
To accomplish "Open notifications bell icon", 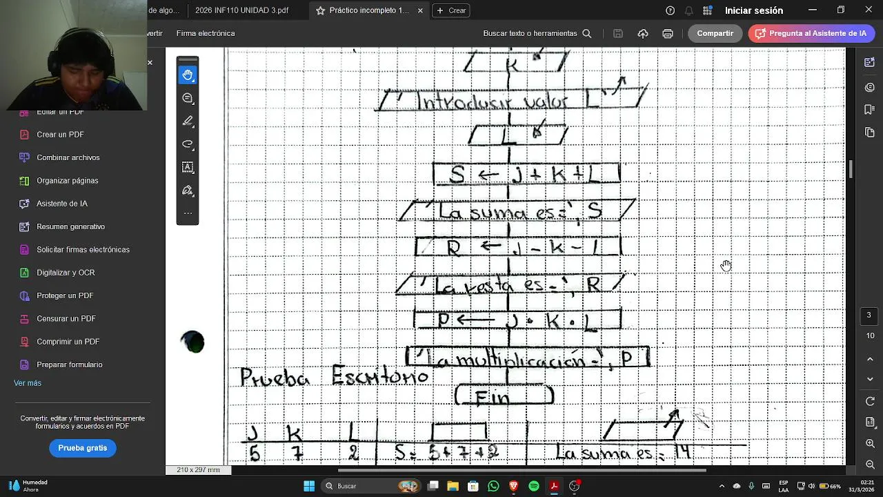I will (x=688, y=10).
